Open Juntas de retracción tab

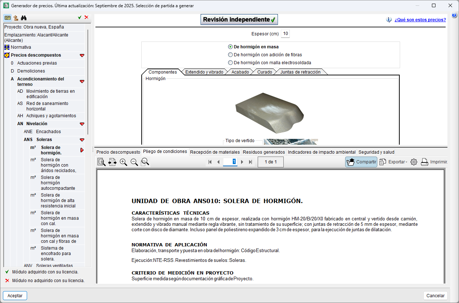pos(300,72)
